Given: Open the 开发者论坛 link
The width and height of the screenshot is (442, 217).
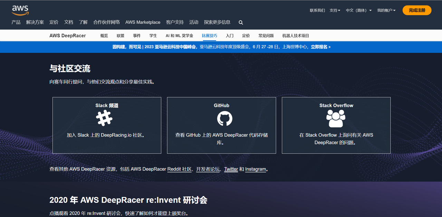Looking at the screenshot, I should point(208,169).
